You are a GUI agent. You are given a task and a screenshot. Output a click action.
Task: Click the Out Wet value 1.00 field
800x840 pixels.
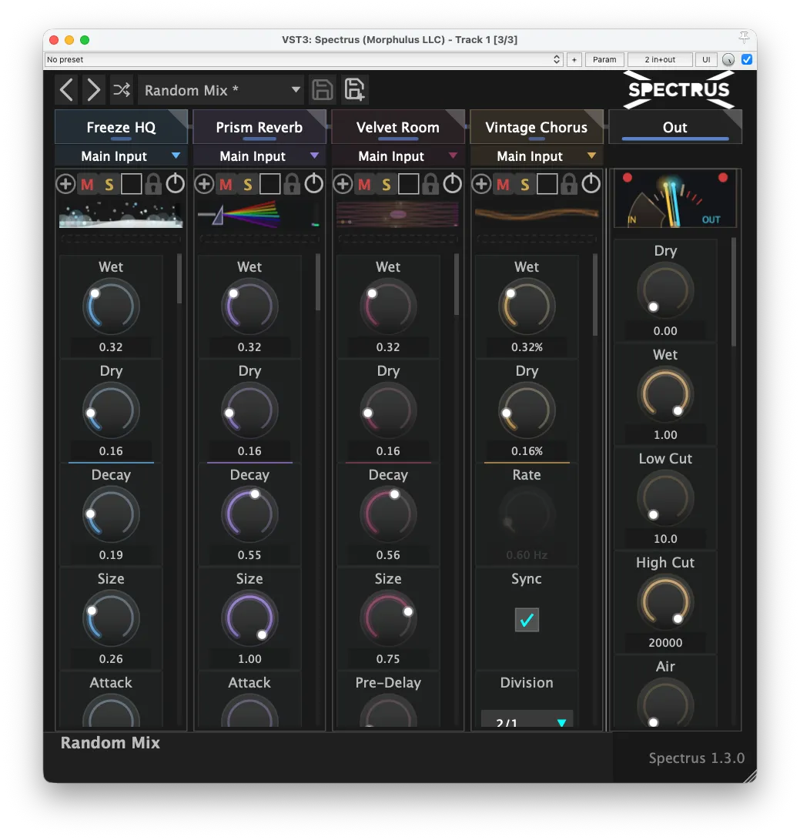click(665, 434)
